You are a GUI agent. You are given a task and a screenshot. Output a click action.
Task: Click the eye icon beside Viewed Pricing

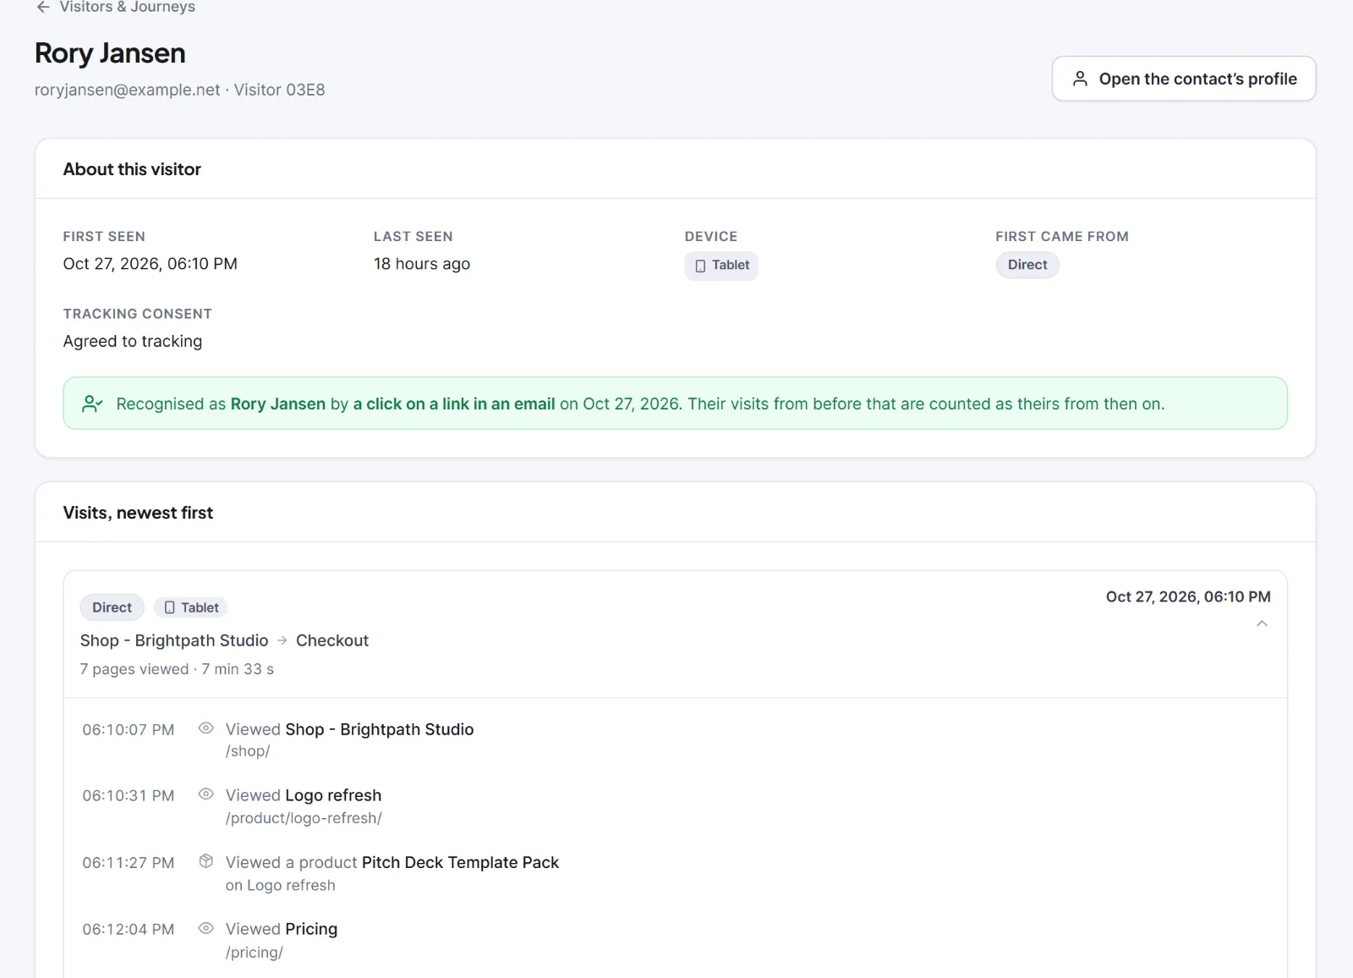pos(205,928)
